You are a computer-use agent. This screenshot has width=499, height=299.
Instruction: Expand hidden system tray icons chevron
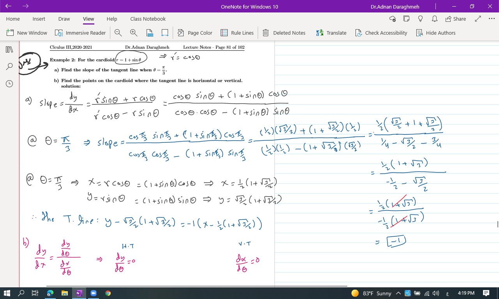pos(398,293)
